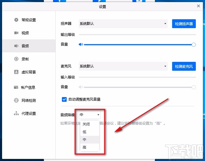Switch to the 视频 settings page
Image resolution: width=205 pixels, height=161 pixels.
29,33
